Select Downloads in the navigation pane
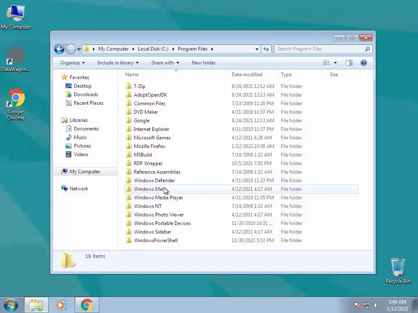Screen dimensions: 418x313 pyautogui.click(x=86, y=95)
